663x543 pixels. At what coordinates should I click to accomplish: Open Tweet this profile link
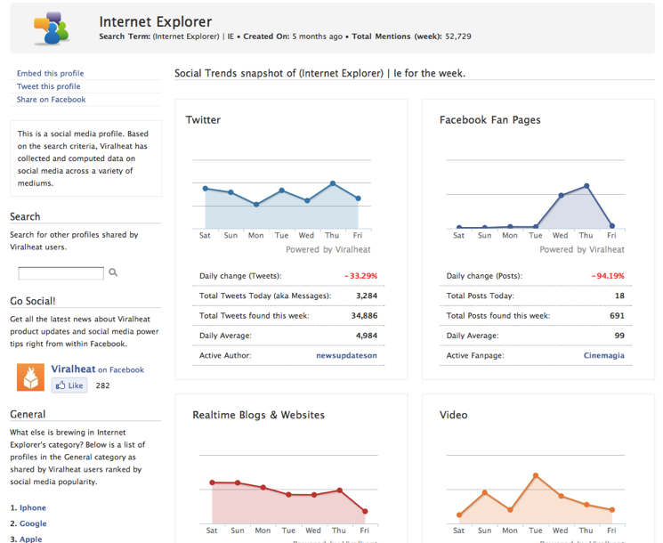tap(49, 86)
